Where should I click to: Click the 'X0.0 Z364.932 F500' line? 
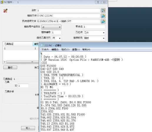click(x=54, y=109)
